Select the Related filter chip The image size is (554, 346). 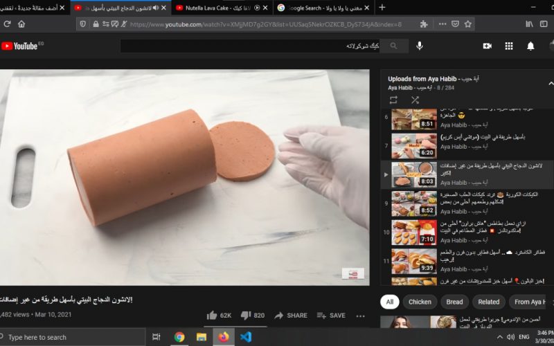pos(489,302)
